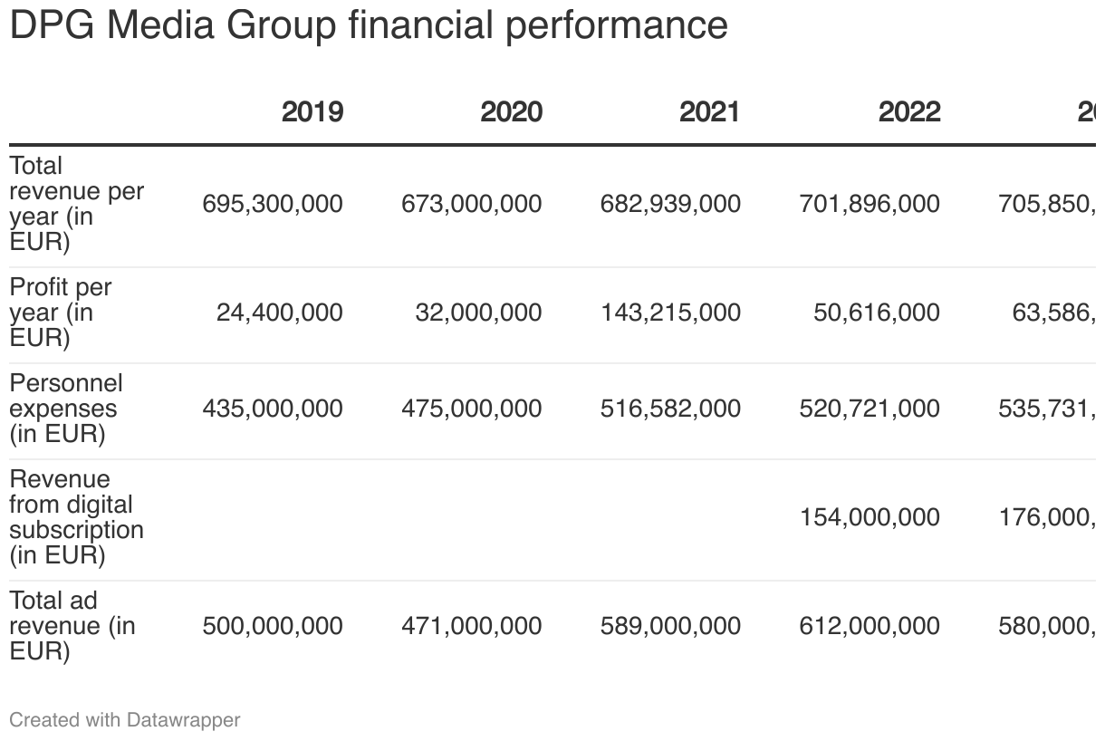Click the Profit per year row label
Image resolution: width=1105 pixels, height=741 pixels.
coord(61,313)
